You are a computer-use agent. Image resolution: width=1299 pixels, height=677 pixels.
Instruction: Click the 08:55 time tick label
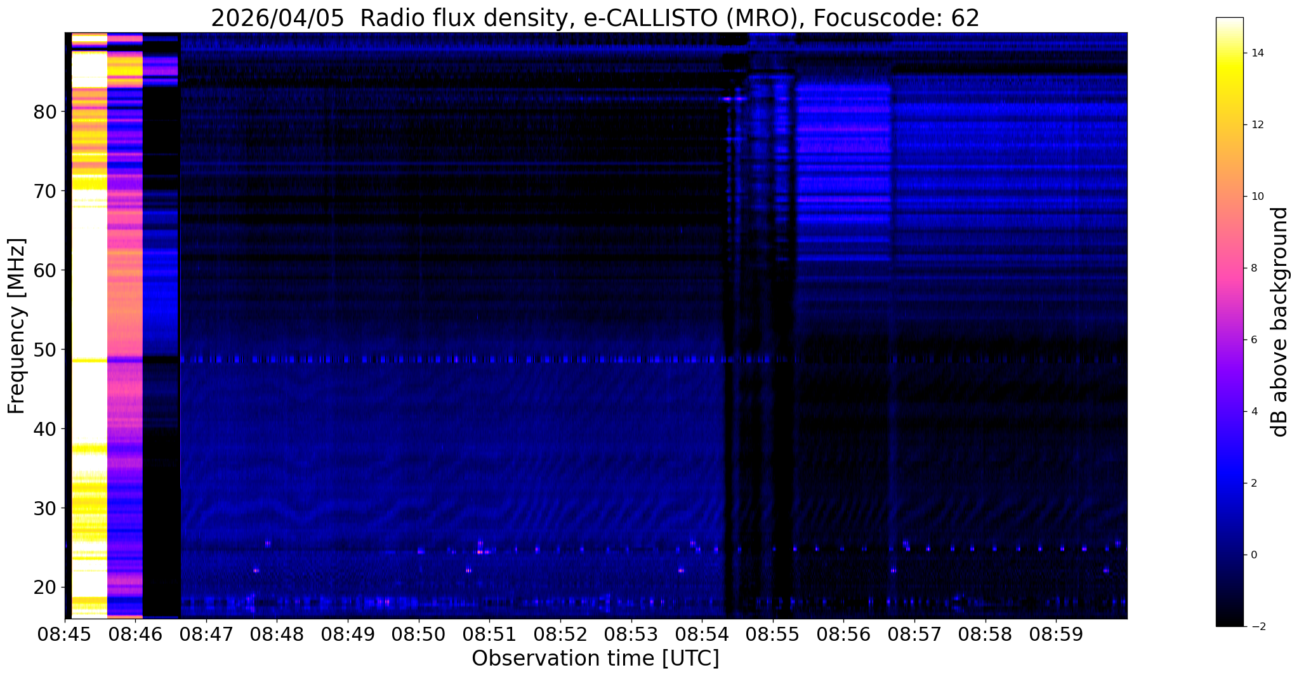click(x=773, y=634)
